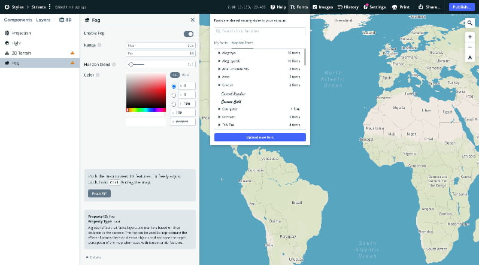
Task: Reset map bearing with the compass icon
Action: [x=470, y=58]
